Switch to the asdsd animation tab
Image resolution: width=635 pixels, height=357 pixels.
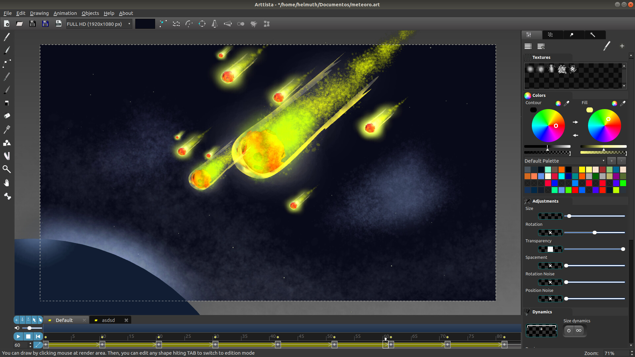[108, 320]
